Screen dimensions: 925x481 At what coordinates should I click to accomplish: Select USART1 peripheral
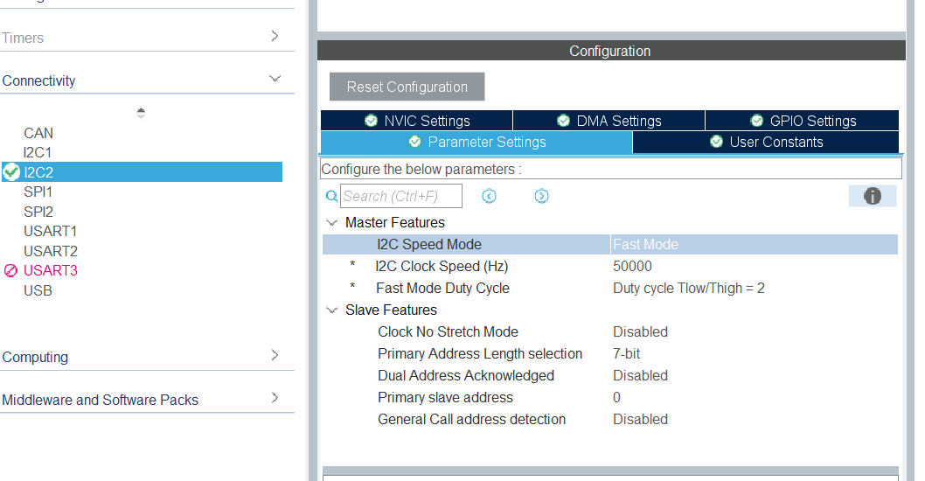[x=50, y=232]
